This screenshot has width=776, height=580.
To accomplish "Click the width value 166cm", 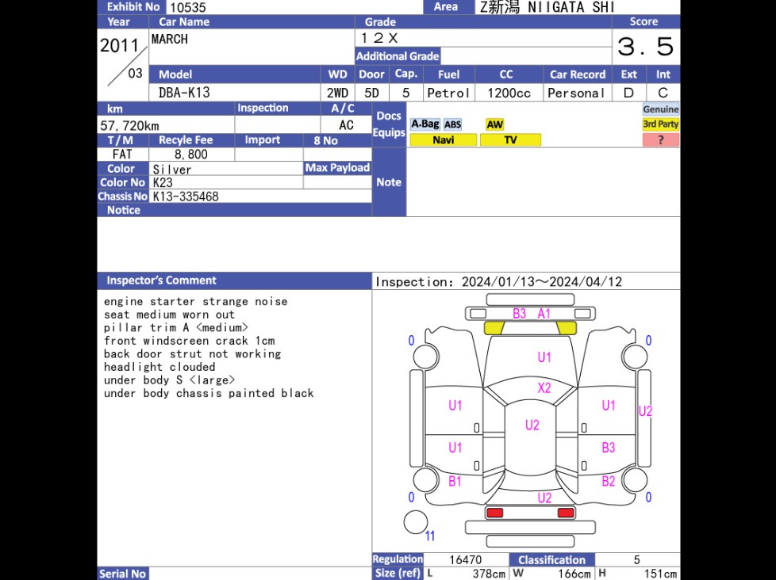I will click(x=574, y=574).
